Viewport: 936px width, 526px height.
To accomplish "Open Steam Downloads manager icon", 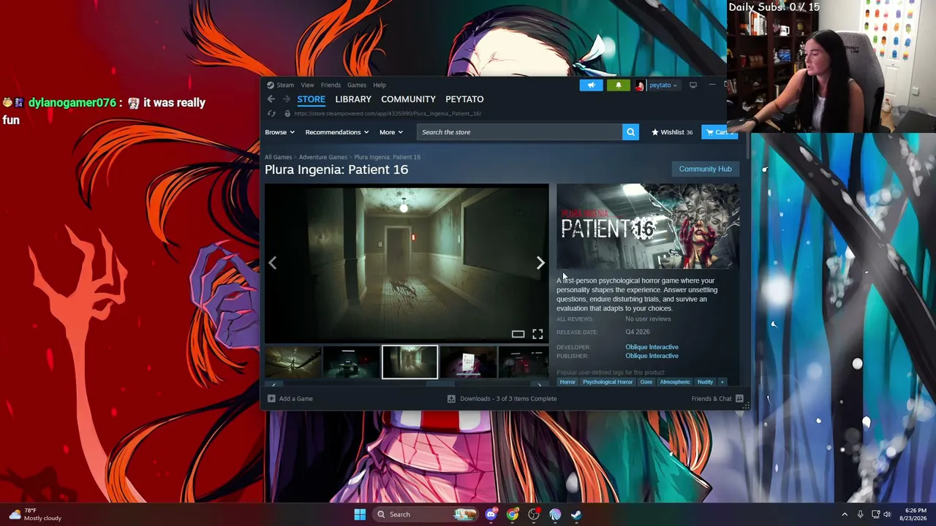I will [x=451, y=399].
